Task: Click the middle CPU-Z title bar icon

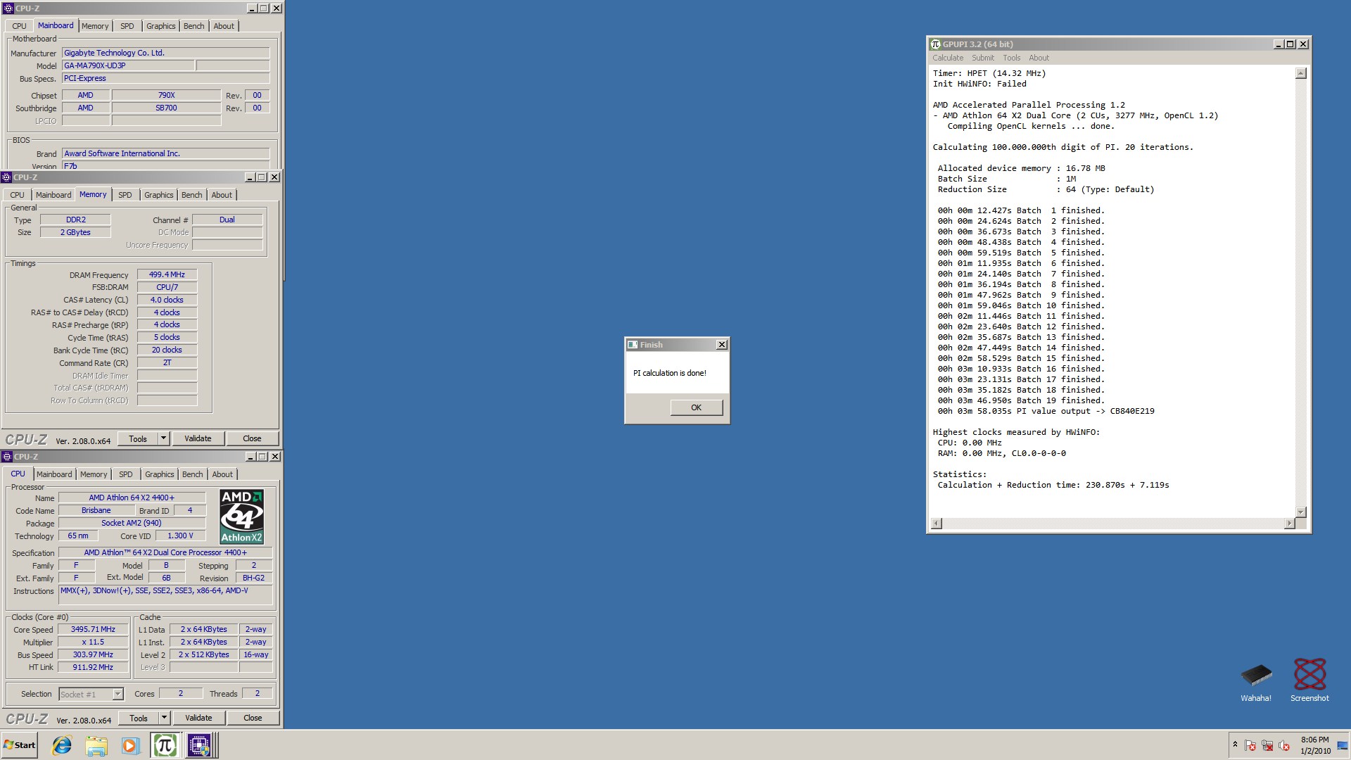Action: click(x=6, y=177)
